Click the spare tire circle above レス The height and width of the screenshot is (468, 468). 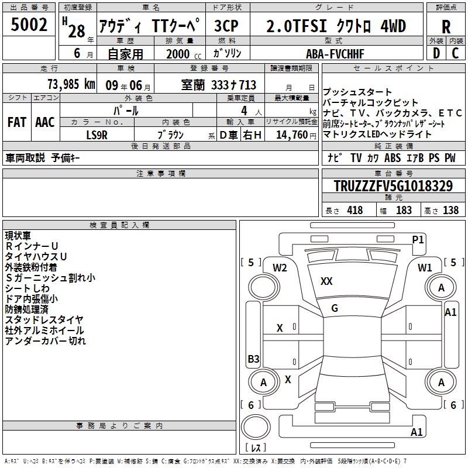pyautogui.click(x=256, y=429)
